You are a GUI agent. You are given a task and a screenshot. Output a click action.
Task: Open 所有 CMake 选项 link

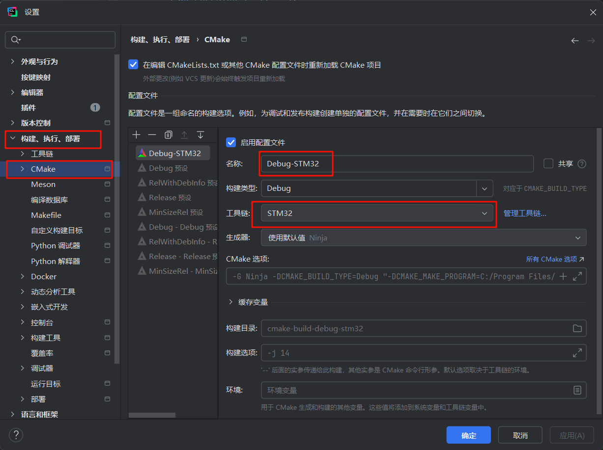[x=555, y=259]
